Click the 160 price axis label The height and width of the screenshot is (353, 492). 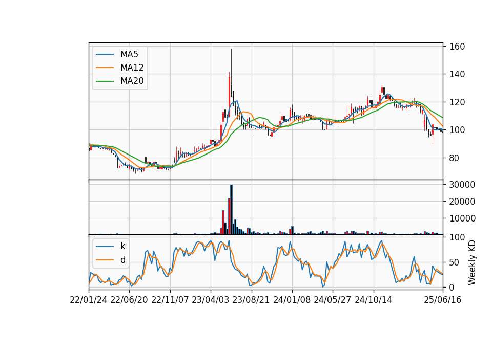coord(457,47)
